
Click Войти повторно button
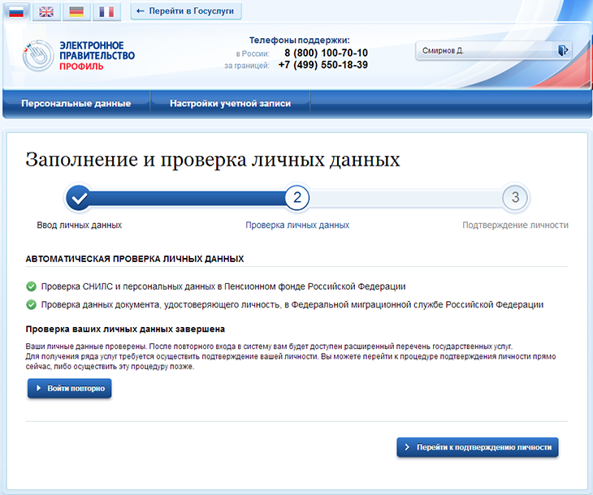(x=70, y=389)
